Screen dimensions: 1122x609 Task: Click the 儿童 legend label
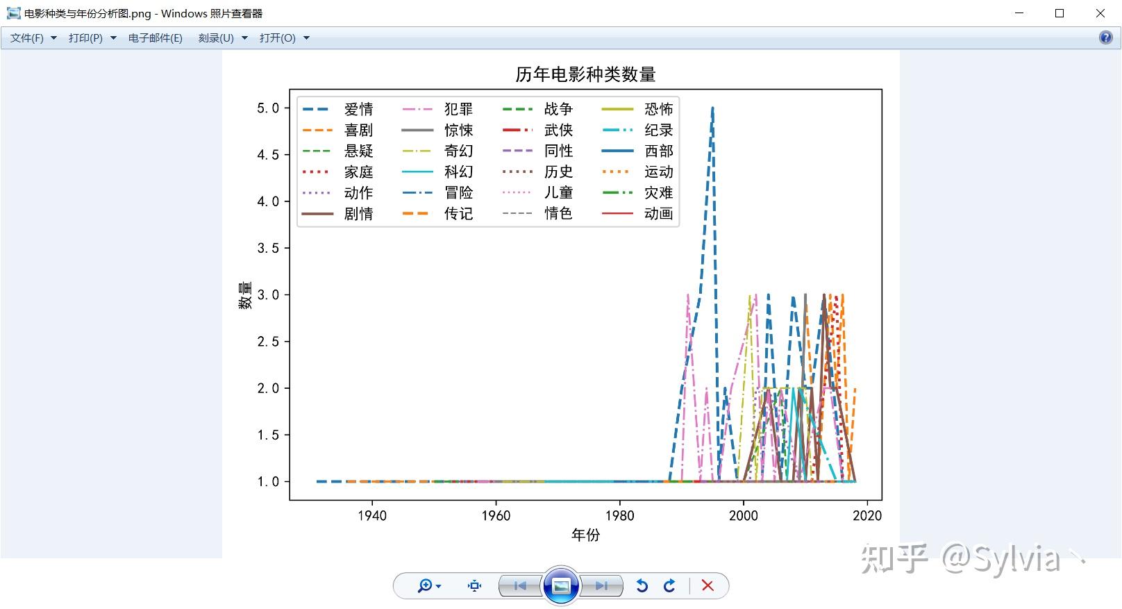tap(559, 192)
